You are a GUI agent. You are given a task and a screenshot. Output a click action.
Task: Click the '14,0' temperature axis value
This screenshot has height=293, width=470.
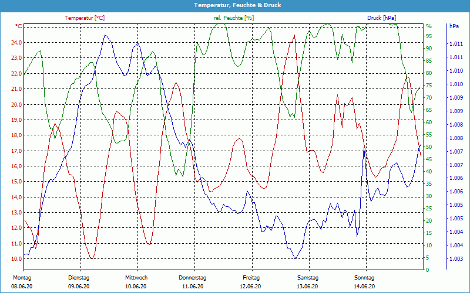coord(16,197)
